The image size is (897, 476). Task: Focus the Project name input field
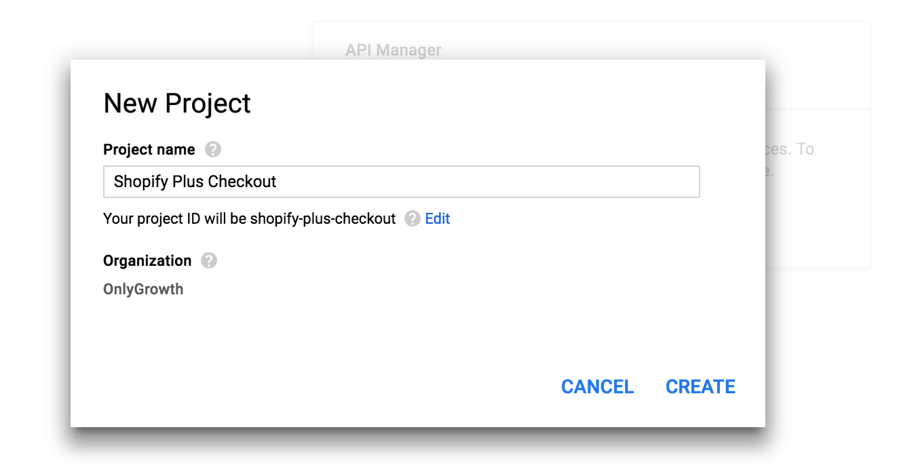475,182
